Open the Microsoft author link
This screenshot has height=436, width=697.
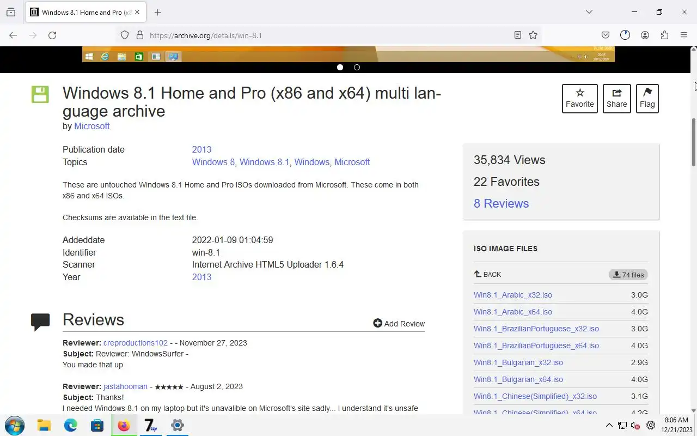(x=92, y=126)
